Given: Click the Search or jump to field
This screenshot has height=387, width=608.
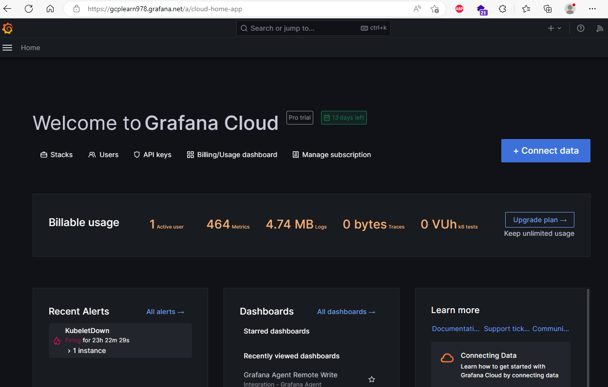Looking at the screenshot, I should click(x=313, y=28).
